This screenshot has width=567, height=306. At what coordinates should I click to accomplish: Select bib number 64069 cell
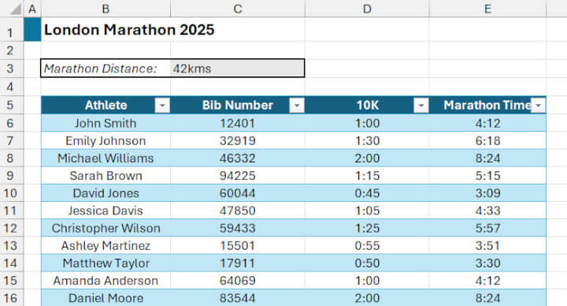coord(238,281)
